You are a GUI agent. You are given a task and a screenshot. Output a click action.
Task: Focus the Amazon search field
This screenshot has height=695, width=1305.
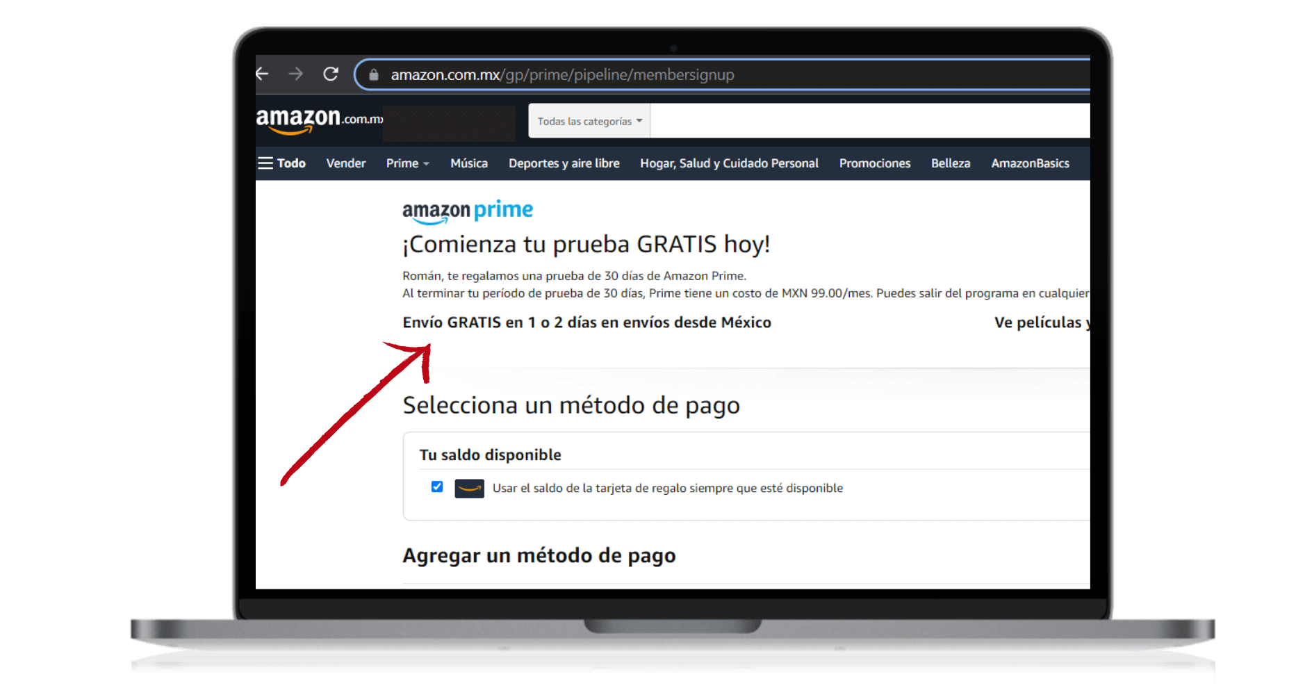tap(870, 121)
